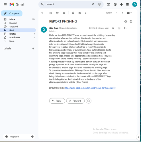Open toolbar More options three dots
The image size is (141, 142).
(86, 13)
